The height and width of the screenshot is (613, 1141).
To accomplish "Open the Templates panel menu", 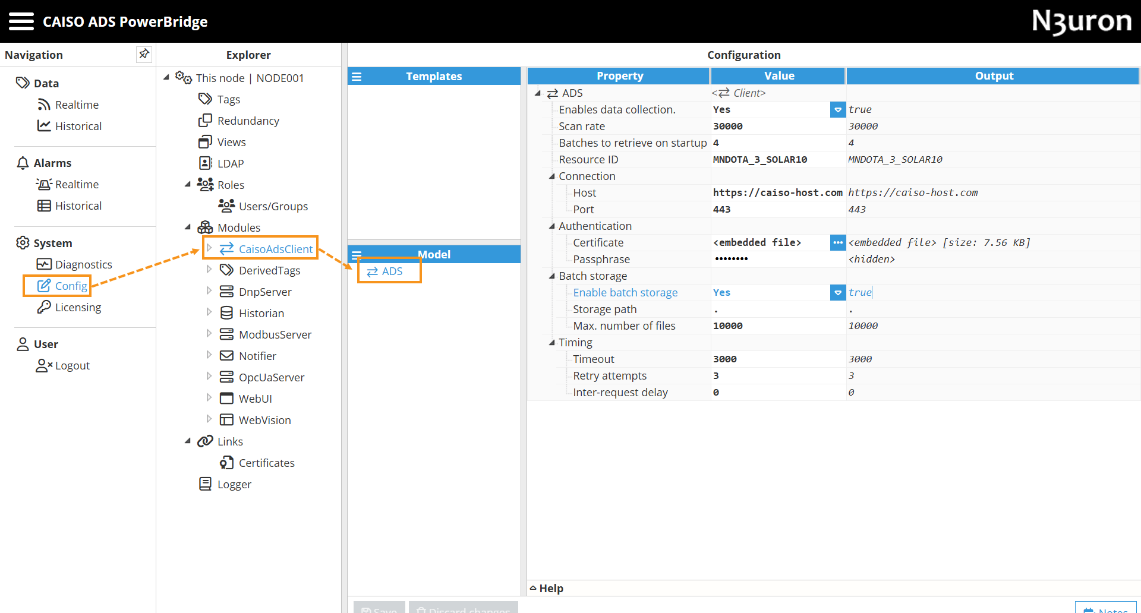I will pyautogui.click(x=357, y=77).
